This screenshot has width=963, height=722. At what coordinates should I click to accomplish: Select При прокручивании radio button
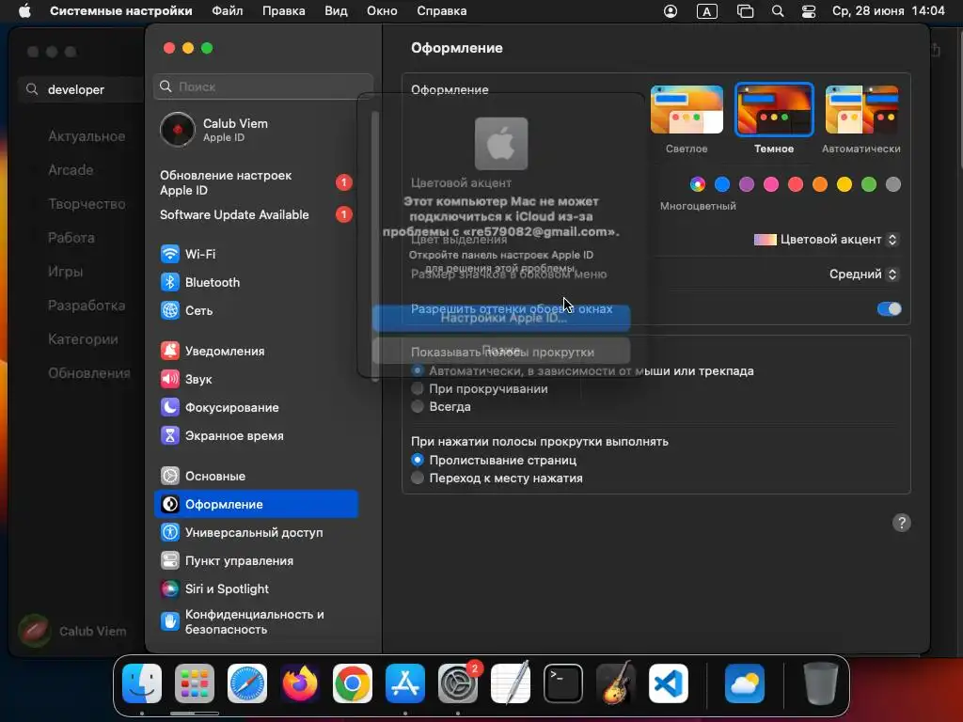418,388
